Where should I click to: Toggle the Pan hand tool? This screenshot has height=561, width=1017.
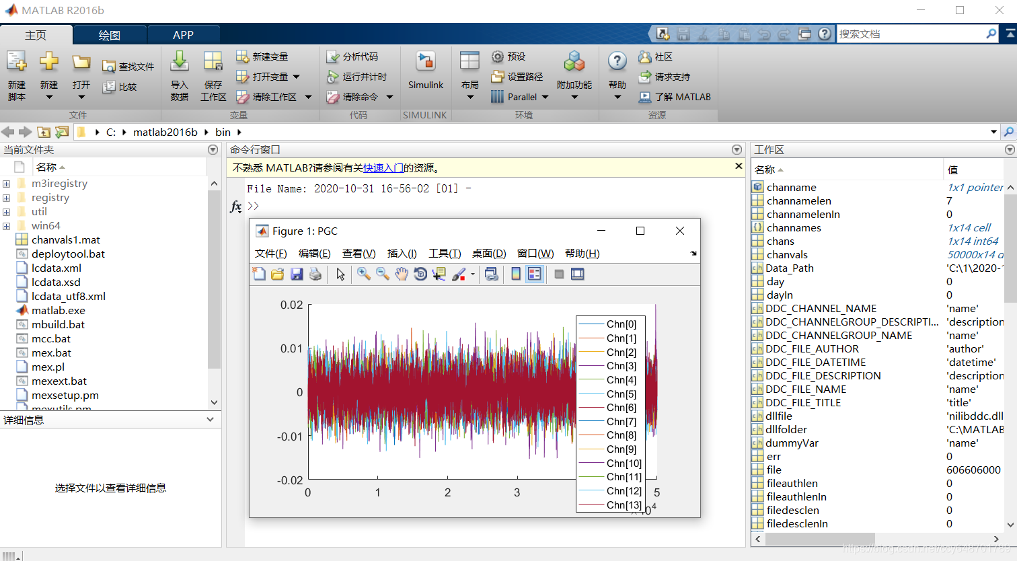pos(402,274)
